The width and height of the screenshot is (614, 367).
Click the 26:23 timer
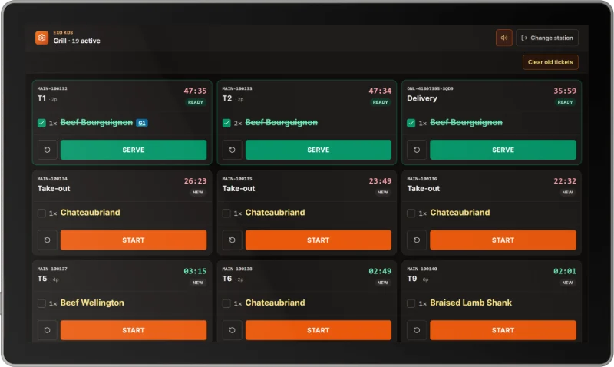(195, 181)
